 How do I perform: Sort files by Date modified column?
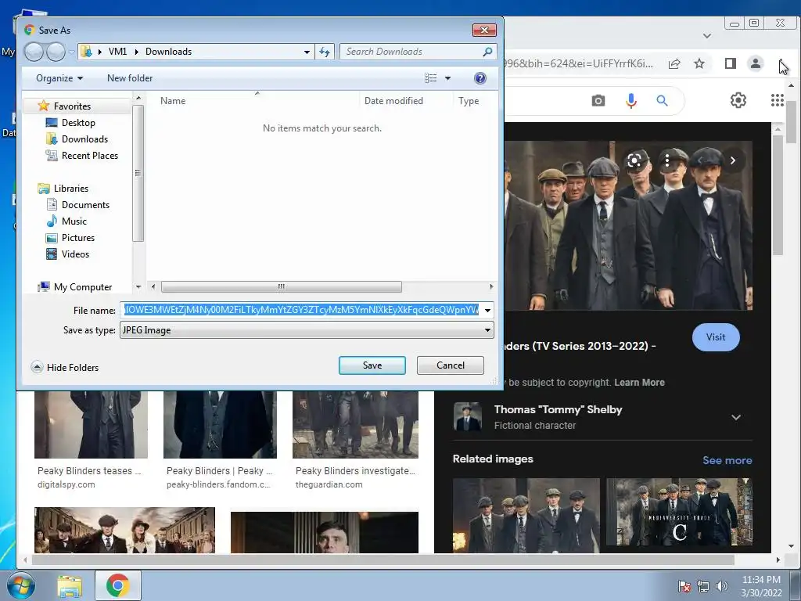tap(393, 101)
